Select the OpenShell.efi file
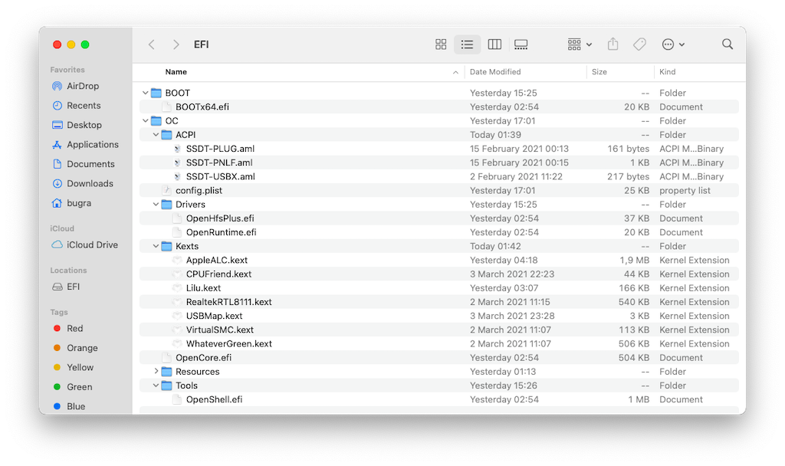The height and width of the screenshot is (466, 785). click(x=439, y=399)
